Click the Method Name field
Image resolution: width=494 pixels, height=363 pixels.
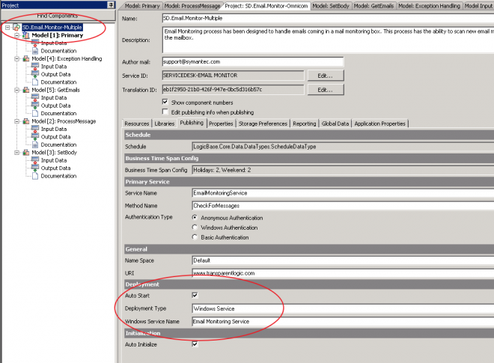pos(343,206)
